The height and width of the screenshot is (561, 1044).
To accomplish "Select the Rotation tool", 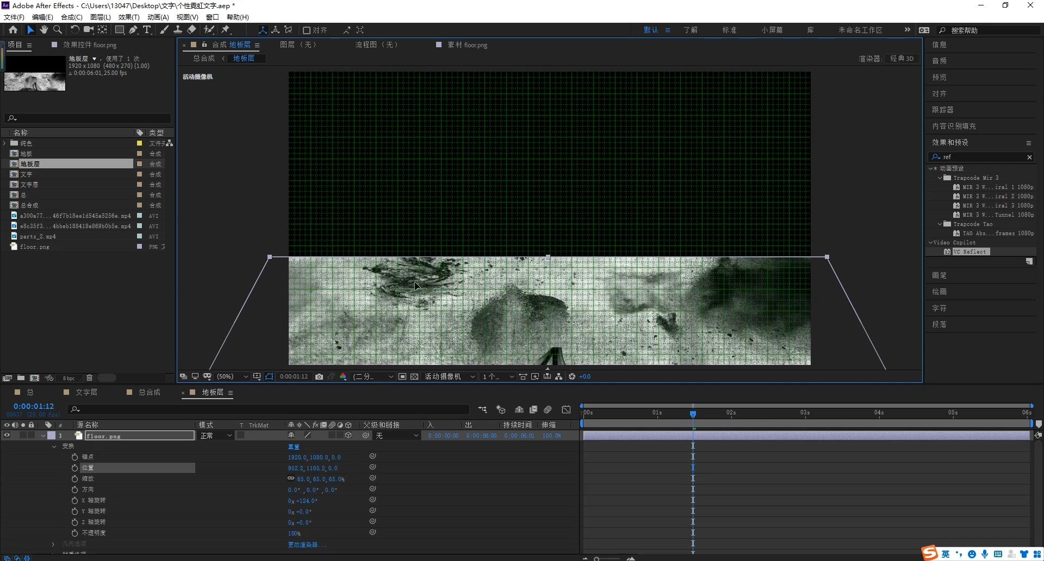I will click(75, 30).
